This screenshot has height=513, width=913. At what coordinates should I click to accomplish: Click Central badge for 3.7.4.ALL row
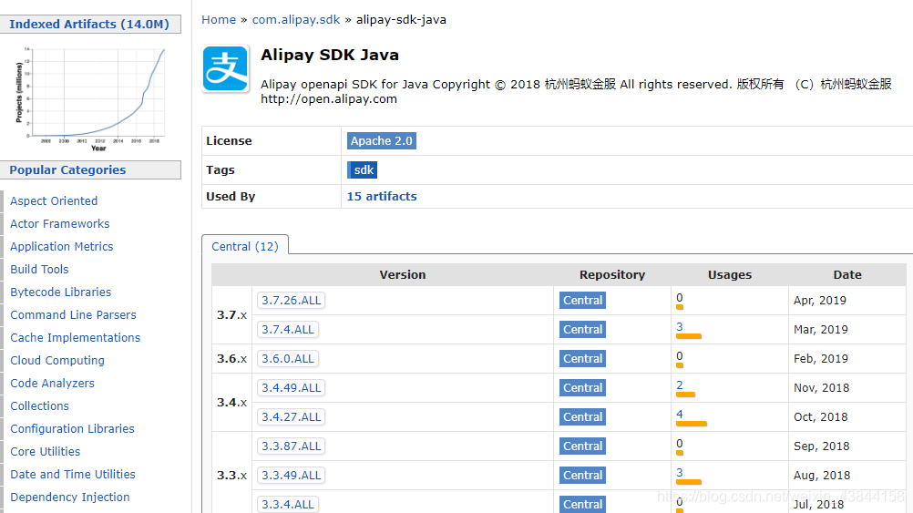coord(582,330)
